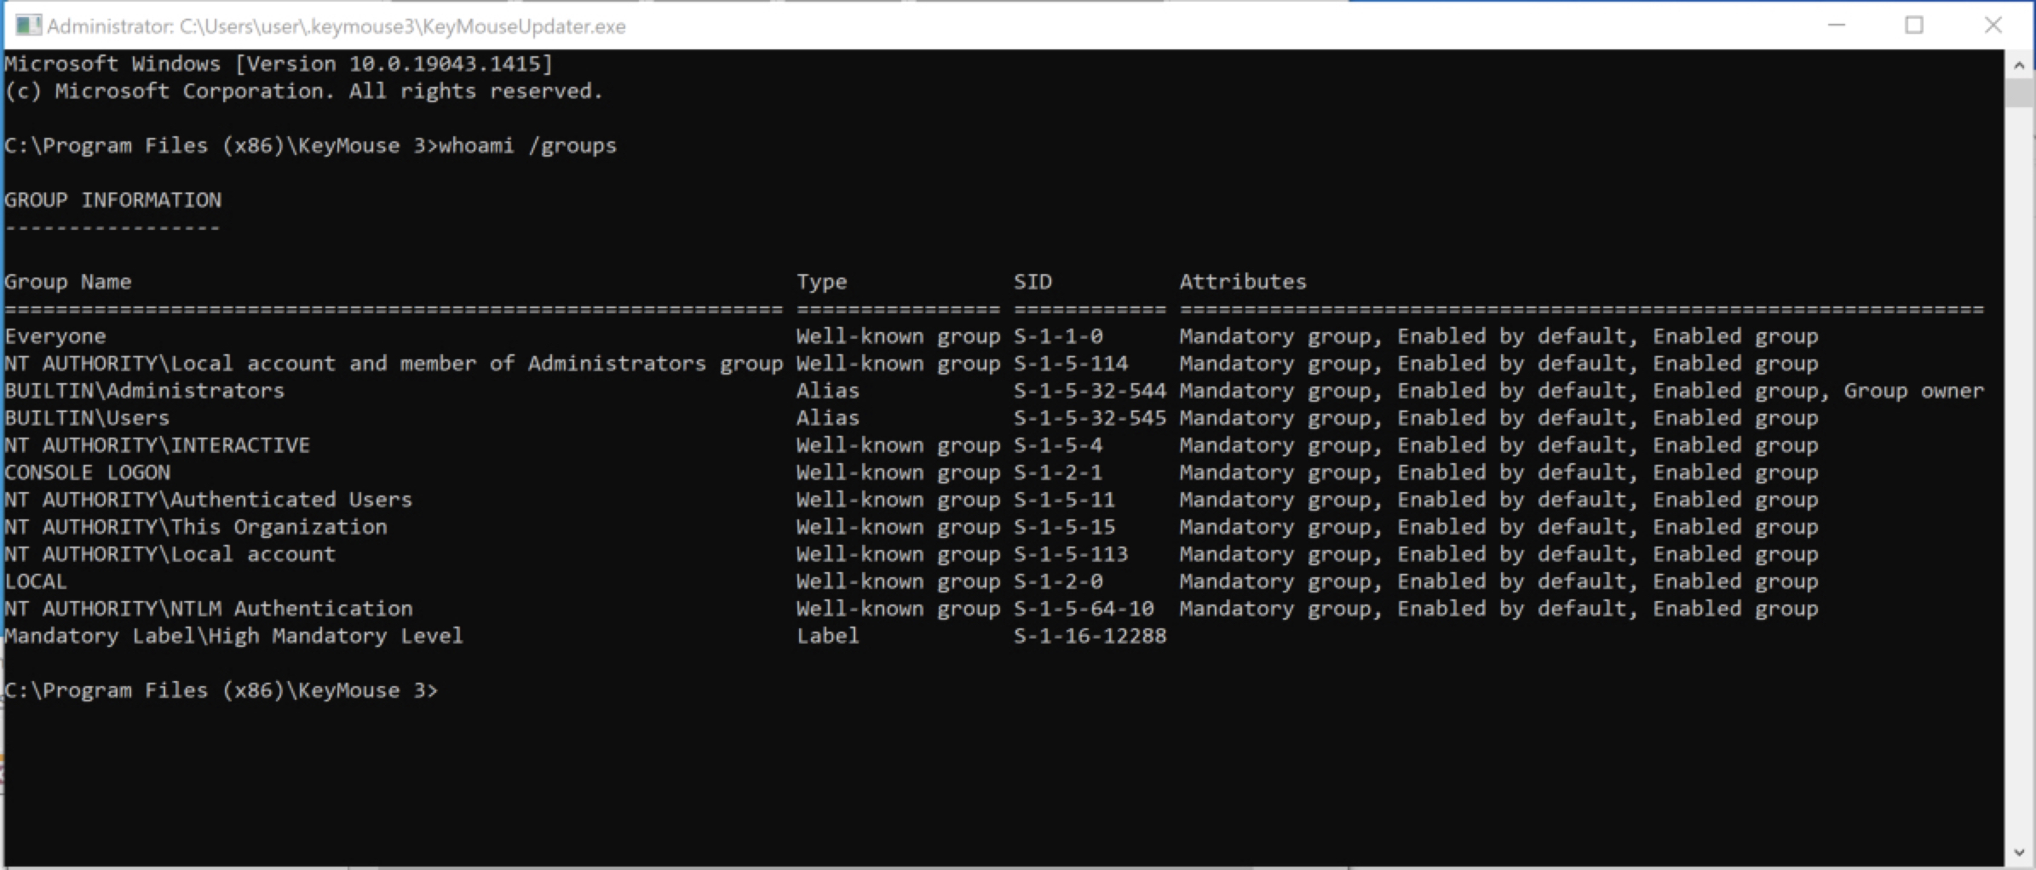The width and height of the screenshot is (2036, 870).
Task: Click the Group owner attribute text
Action: click(x=1914, y=391)
